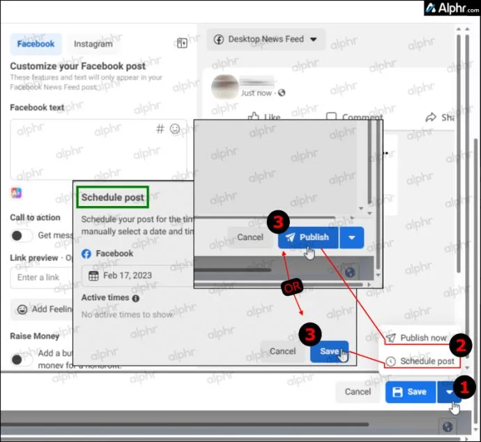The height and width of the screenshot is (442, 481).
Task: Toggle the Call to action switch
Action: [21, 235]
